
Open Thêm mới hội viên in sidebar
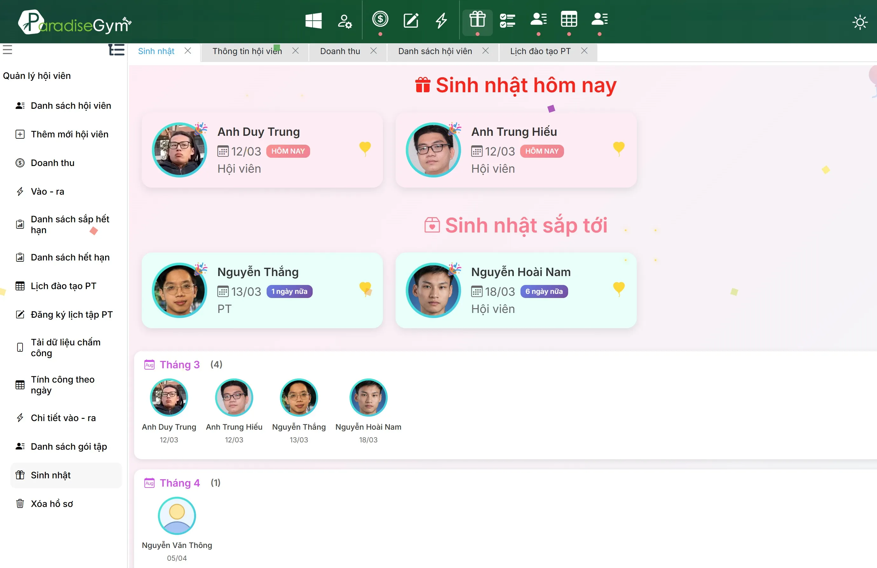66,134
